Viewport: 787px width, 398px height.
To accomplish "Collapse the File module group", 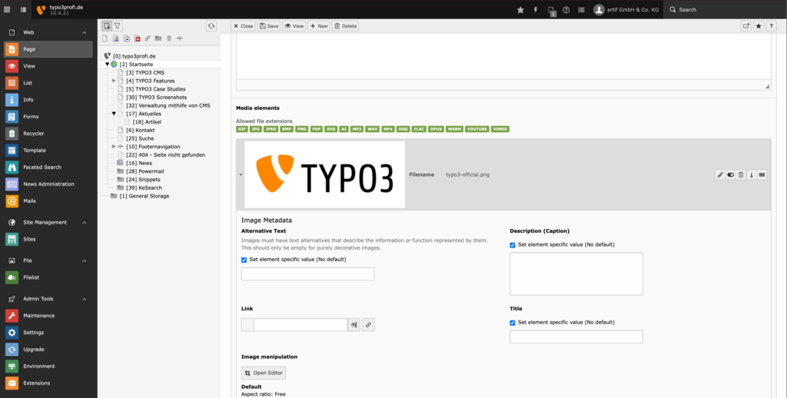I will [85, 260].
